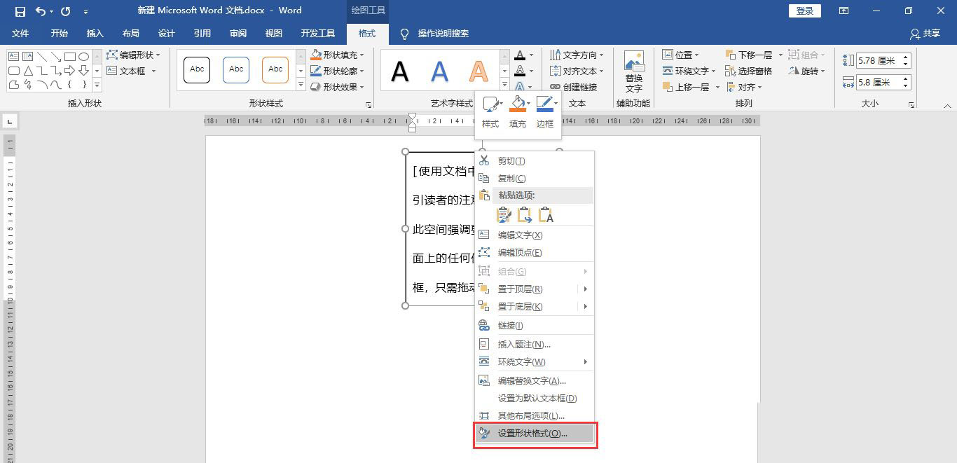This screenshot has width=957, height=463.
Task: Choose keep-source-formatting paste option
Action: click(x=504, y=214)
